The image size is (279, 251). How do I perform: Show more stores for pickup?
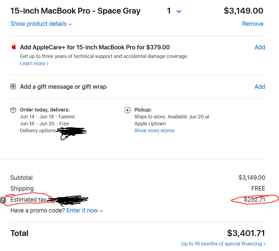click(154, 131)
